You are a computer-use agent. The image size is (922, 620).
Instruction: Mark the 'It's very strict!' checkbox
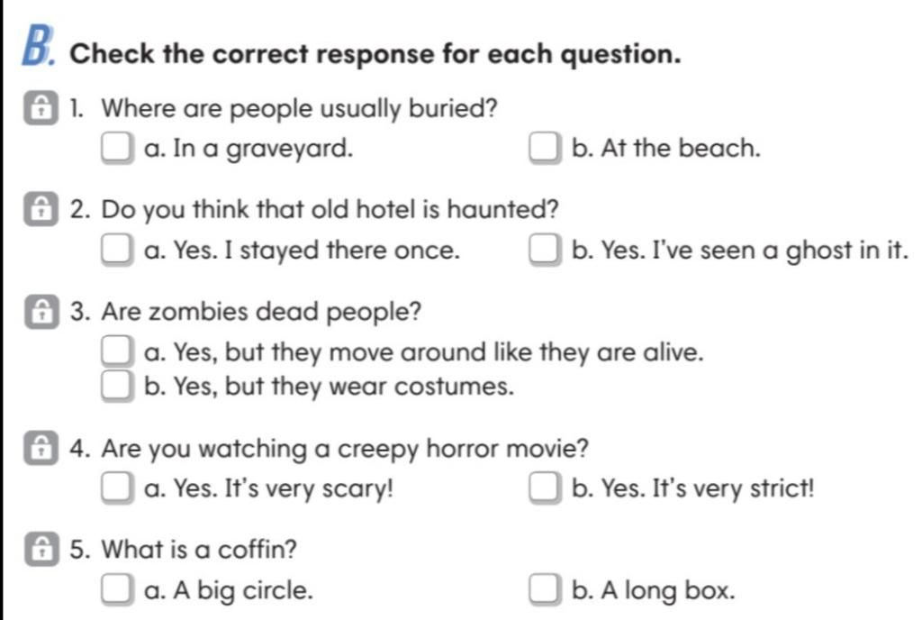(544, 488)
